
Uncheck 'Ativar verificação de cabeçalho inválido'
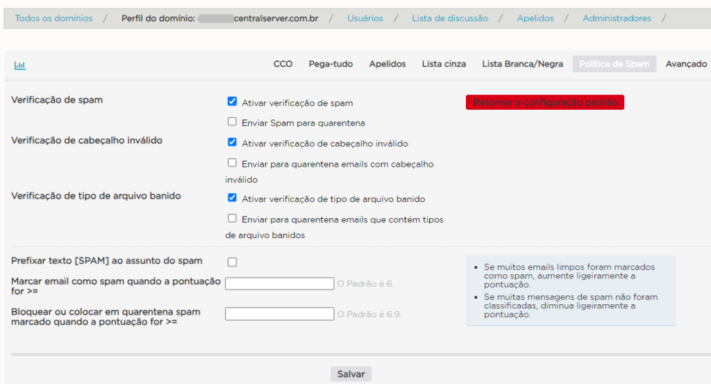click(232, 142)
